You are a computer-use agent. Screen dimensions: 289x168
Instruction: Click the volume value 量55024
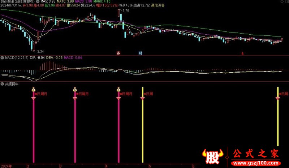click(73, 5)
